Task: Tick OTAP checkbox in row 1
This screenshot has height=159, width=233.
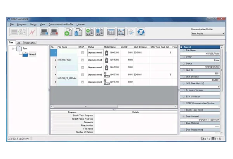Action: pyautogui.click(x=83, y=53)
